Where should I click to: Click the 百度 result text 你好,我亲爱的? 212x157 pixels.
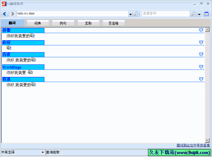(x=19, y=60)
